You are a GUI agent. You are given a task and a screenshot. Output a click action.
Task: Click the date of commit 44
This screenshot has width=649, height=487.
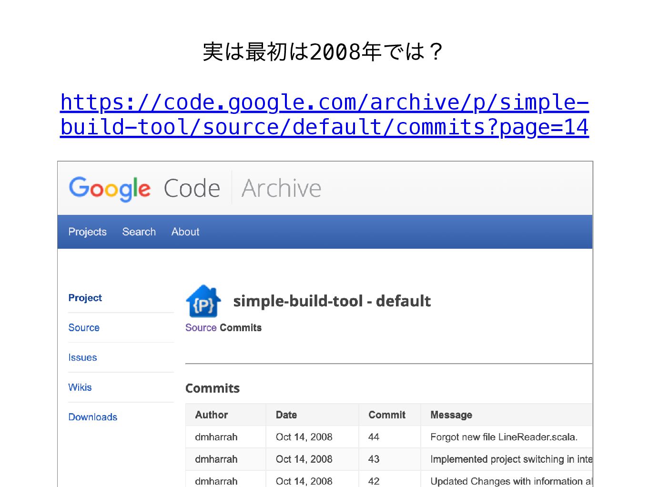point(304,437)
